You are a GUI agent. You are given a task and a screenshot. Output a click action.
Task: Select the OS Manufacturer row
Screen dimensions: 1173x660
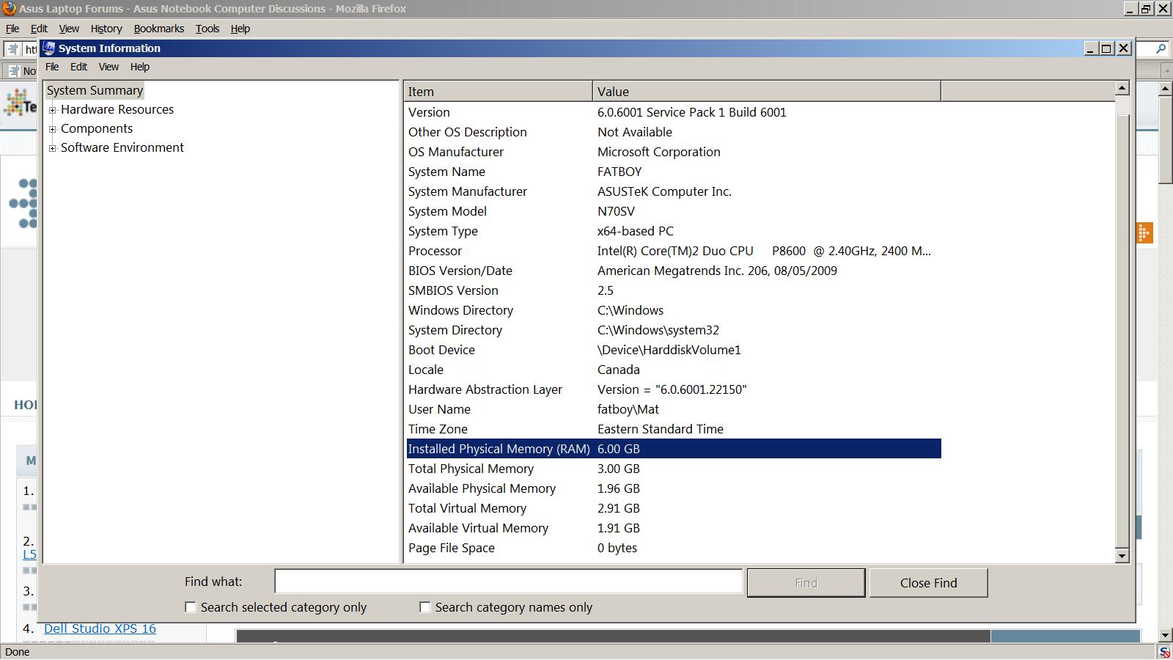pos(674,152)
